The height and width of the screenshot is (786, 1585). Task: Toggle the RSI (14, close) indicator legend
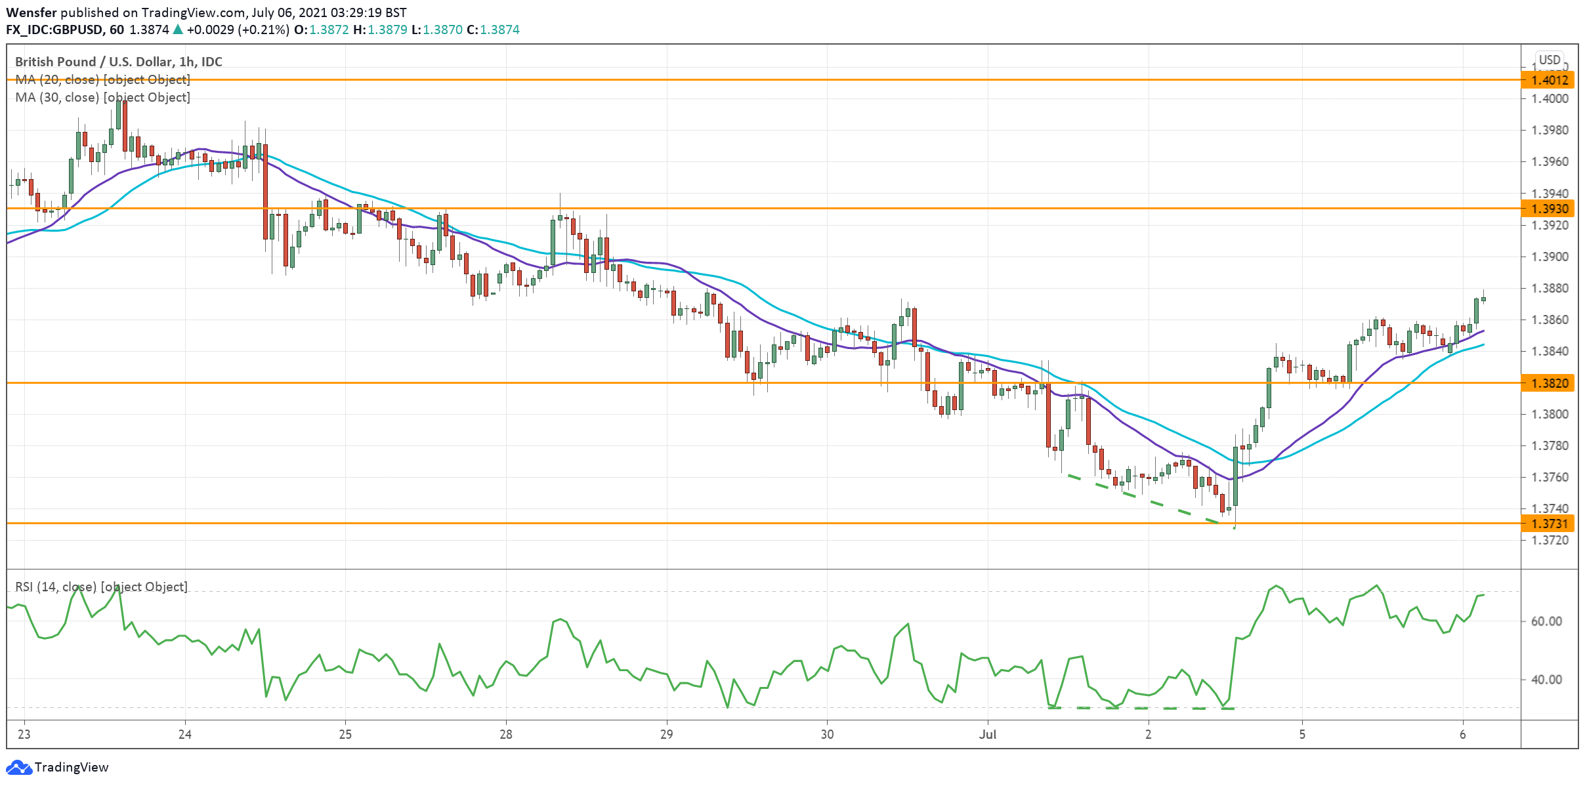coord(101,587)
